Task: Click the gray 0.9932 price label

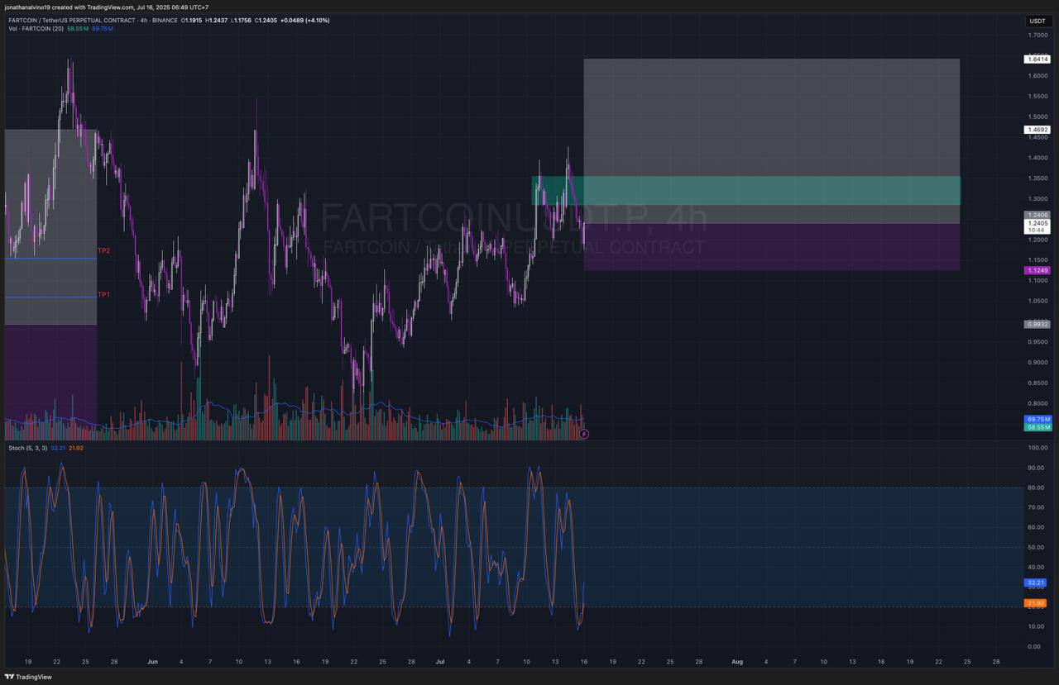Action: coord(1037,324)
